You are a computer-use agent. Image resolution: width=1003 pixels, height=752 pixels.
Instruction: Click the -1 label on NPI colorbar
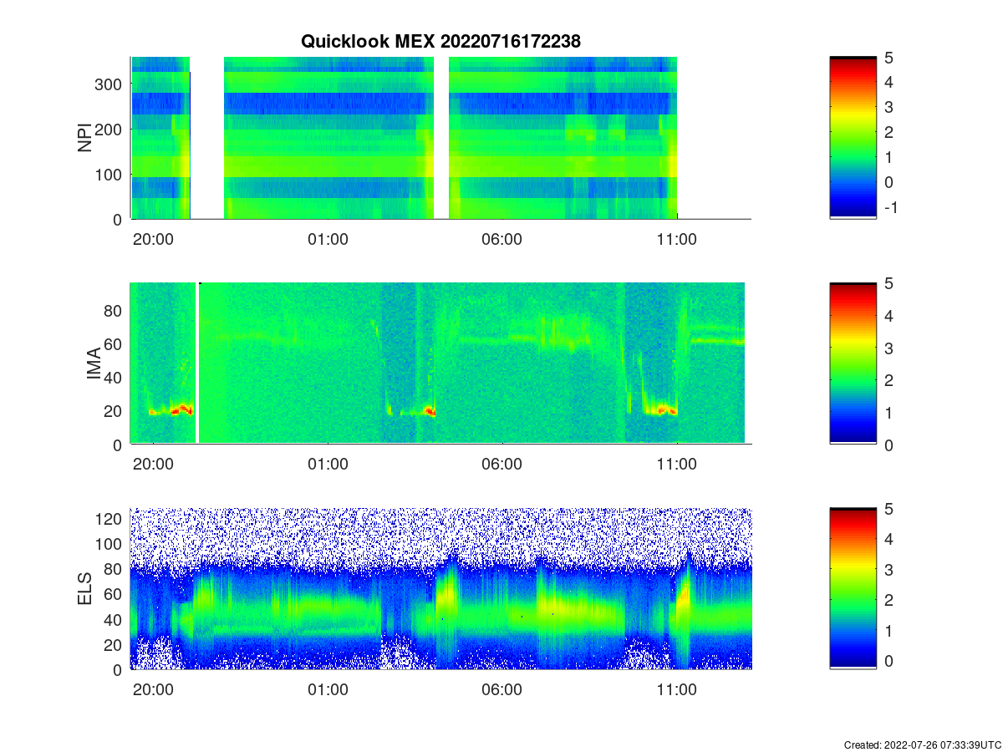890,209
